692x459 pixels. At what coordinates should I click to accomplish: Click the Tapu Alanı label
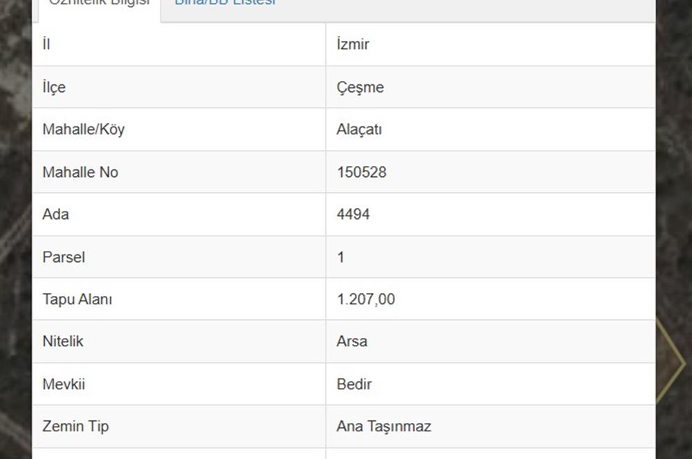78,299
